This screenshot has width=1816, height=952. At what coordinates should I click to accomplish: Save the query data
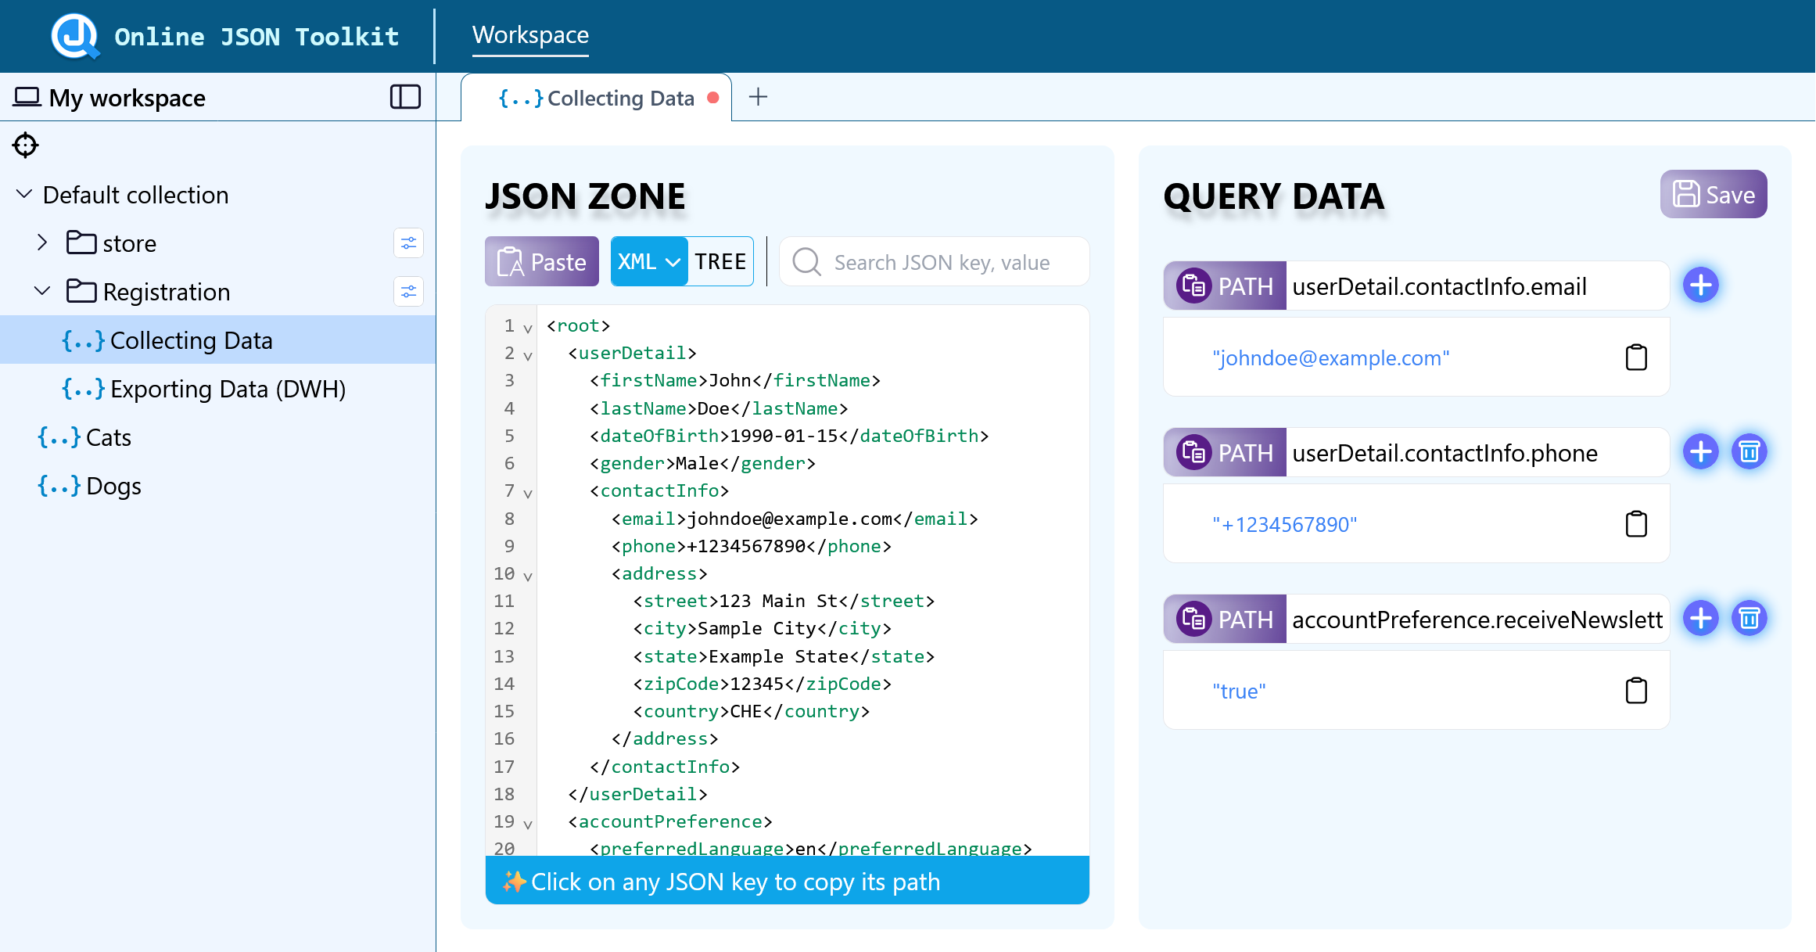[x=1714, y=194]
